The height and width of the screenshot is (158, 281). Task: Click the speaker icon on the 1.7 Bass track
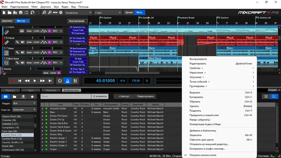[x=22, y=52]
